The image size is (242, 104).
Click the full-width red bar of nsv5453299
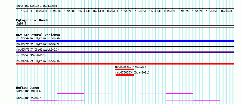(125, 64)
